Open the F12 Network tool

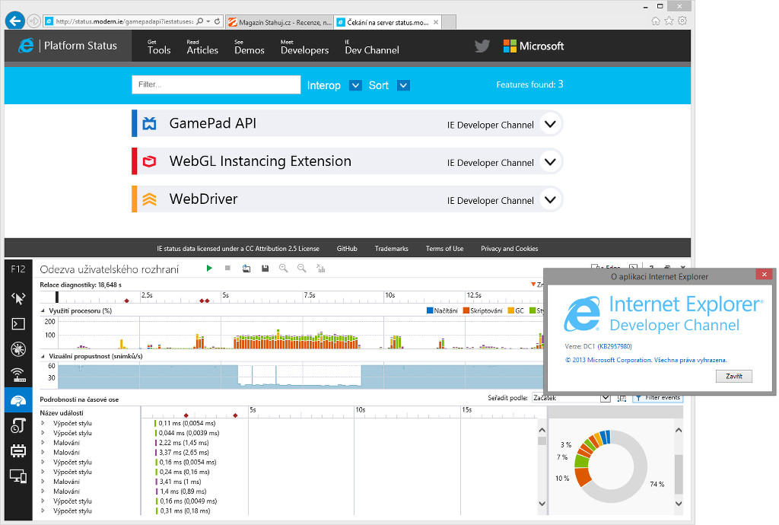pos(18,375)
